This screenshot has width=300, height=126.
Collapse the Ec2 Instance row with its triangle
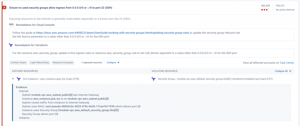click(13, 79)
